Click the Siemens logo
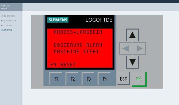179x105 pixels. point(58,20)
